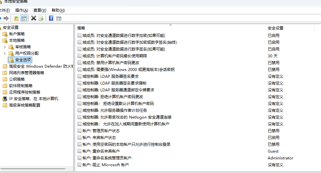Viewport: 321px width, 173px height.
Task: Click icon of 域成员: 对安全通道数据进行数字签名(如果可能)
Action: coord(79,49)
